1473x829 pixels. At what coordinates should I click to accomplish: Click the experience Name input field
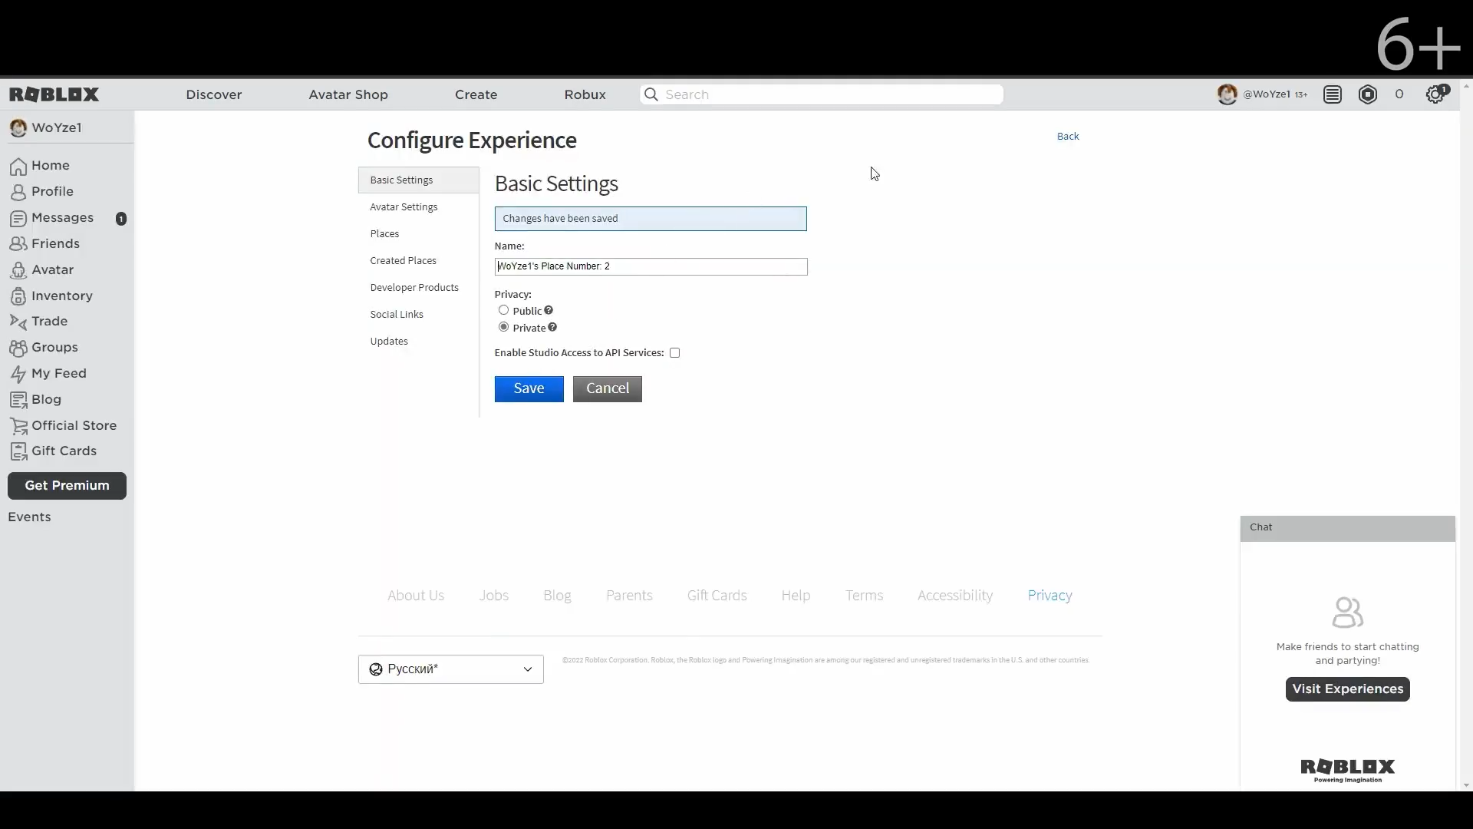click(x=651, y=266)
